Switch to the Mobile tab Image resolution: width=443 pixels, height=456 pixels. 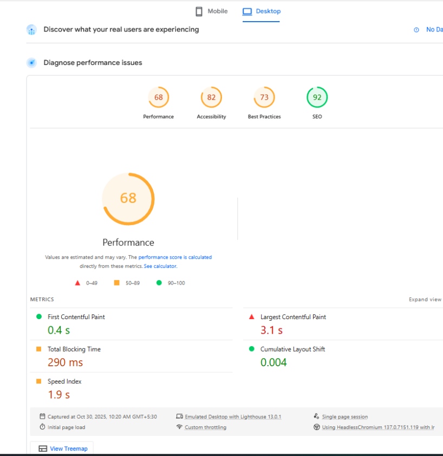pos(211,11)
